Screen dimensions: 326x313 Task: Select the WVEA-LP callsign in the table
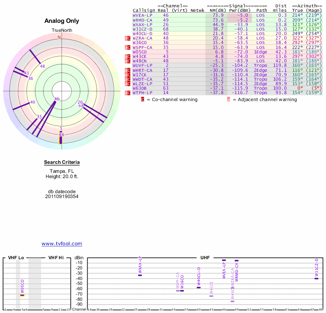(143, 15)
